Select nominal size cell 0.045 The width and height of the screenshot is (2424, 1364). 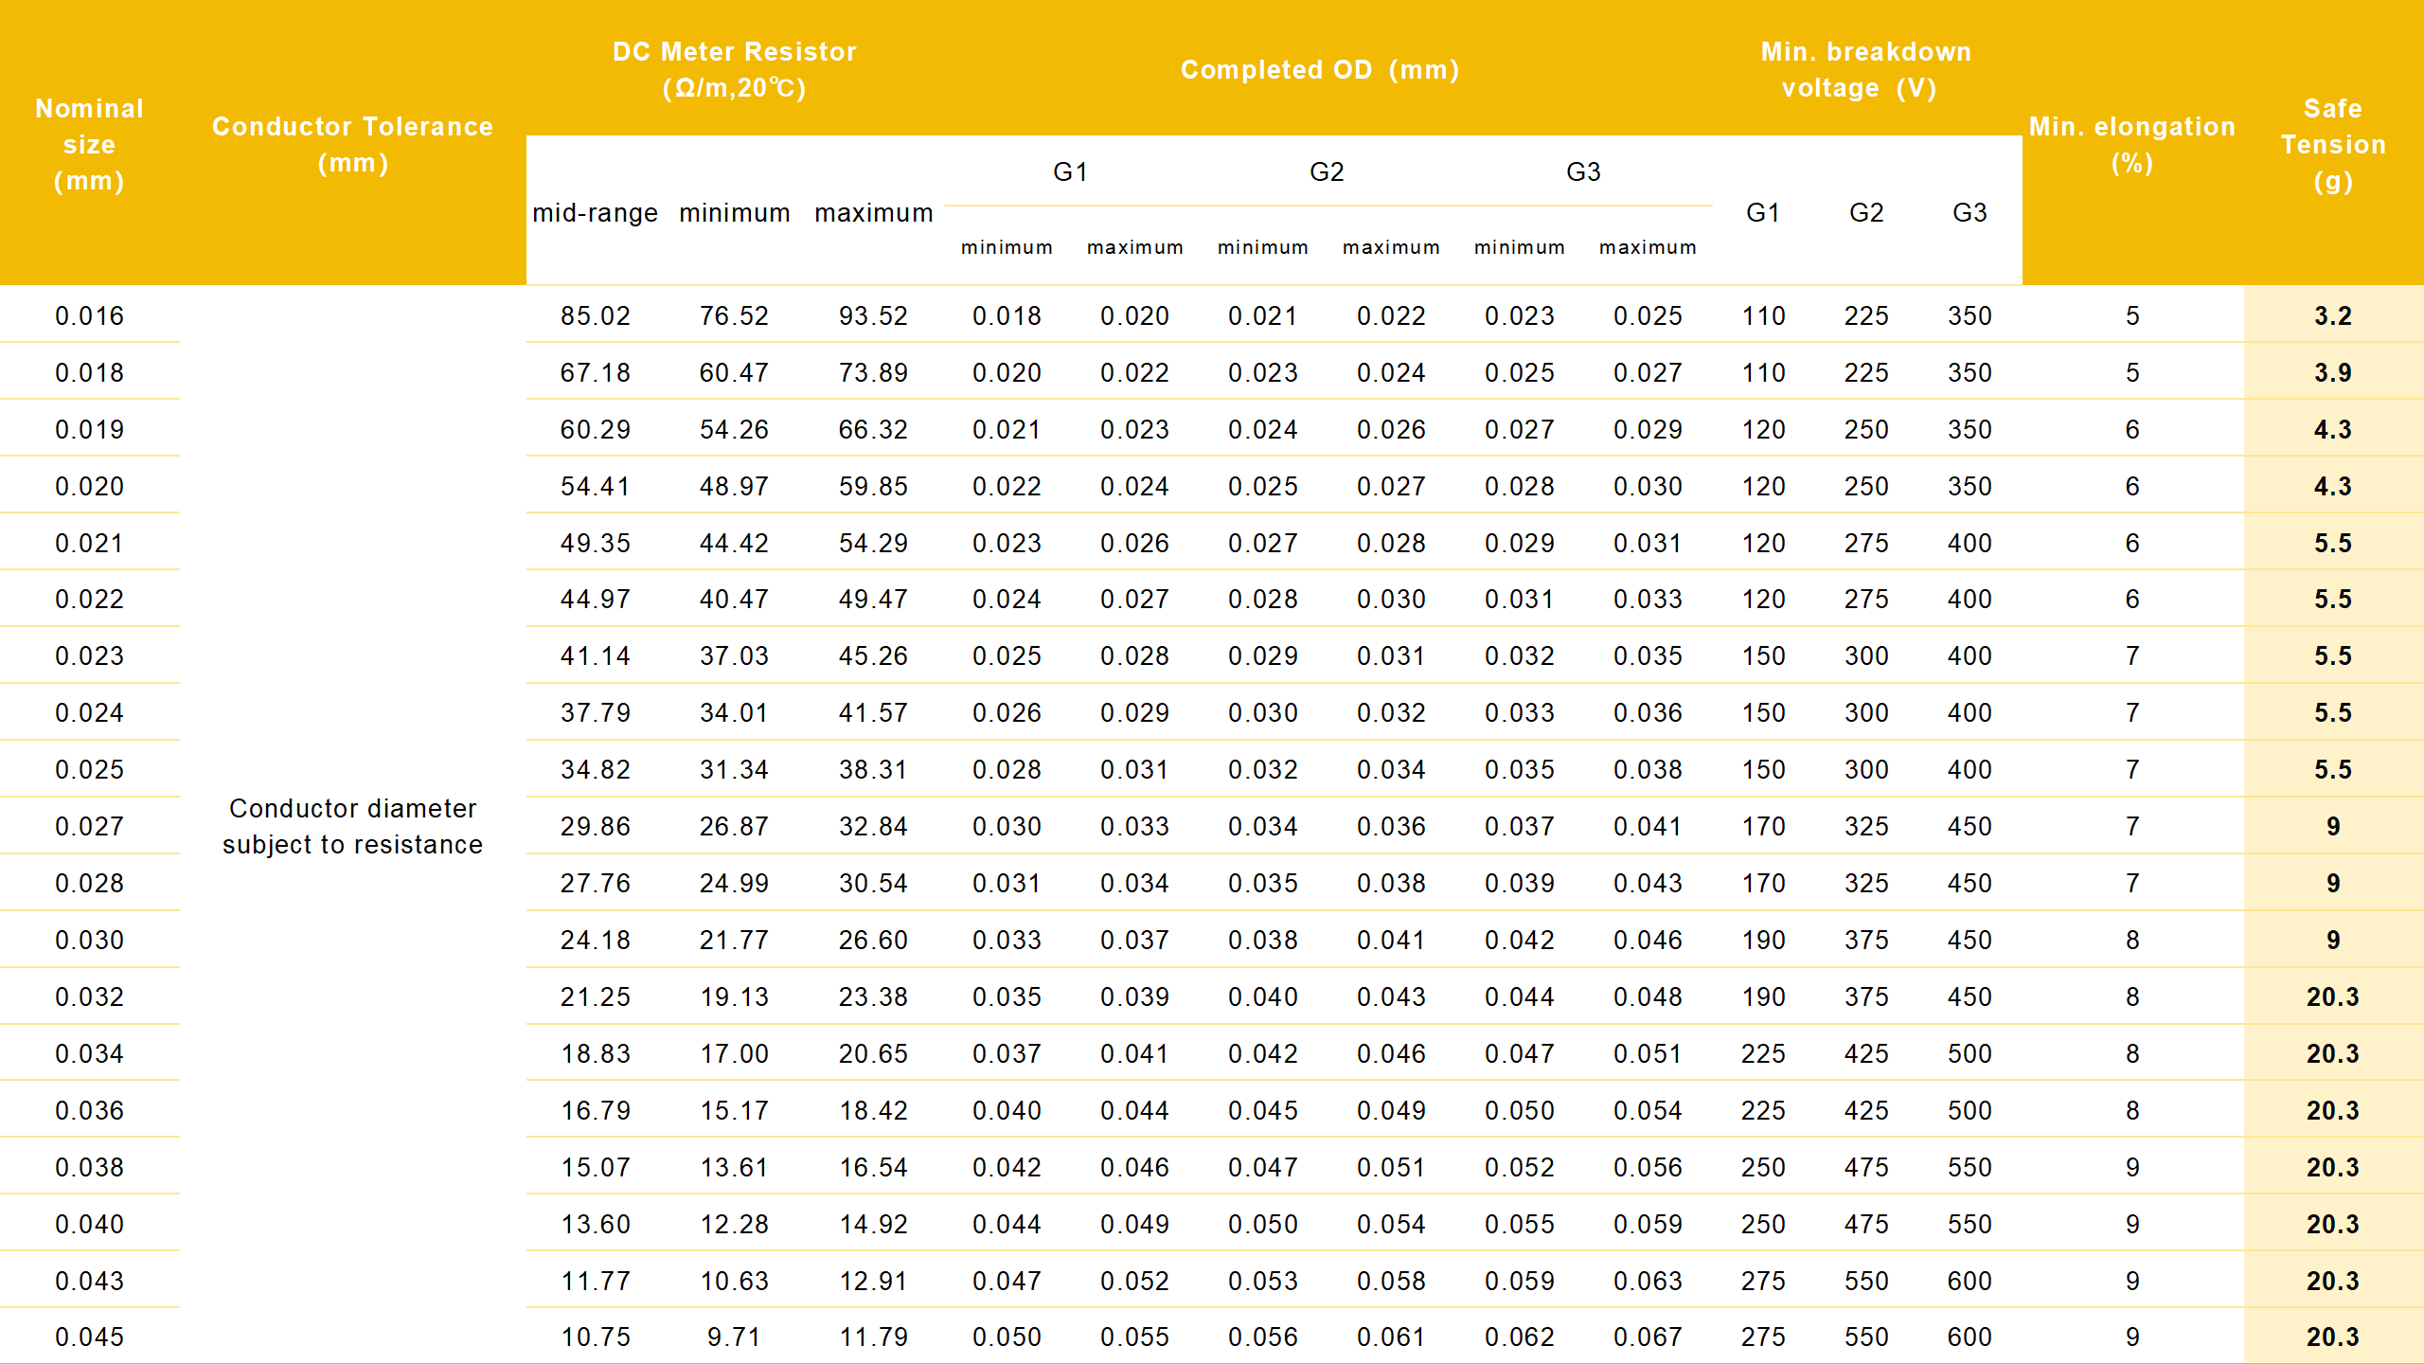[x=89, y=1337]
